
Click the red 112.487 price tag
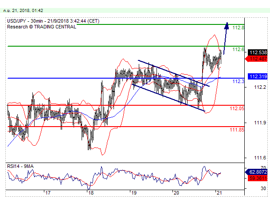point(256,59)
